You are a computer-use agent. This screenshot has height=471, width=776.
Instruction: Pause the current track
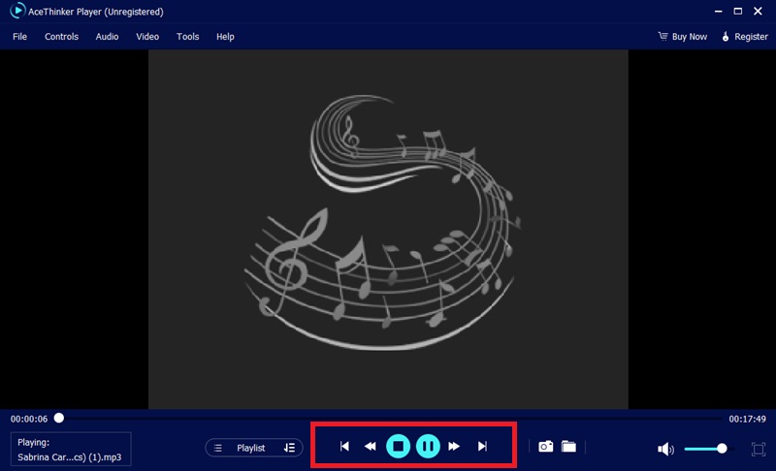click(428, 447)
